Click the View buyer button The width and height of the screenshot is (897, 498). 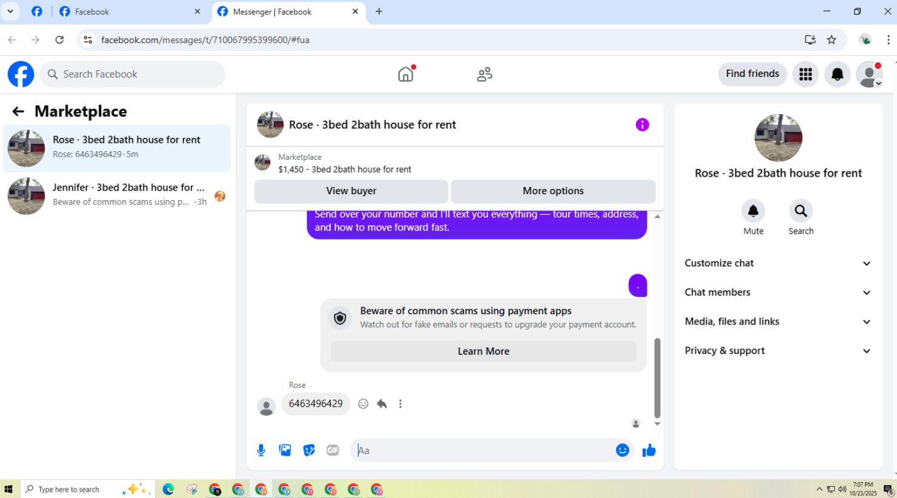(x=351, y=191)
